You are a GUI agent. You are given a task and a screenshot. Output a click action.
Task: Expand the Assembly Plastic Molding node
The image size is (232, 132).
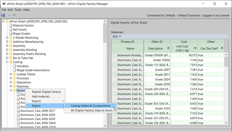[x=7, y=54]
